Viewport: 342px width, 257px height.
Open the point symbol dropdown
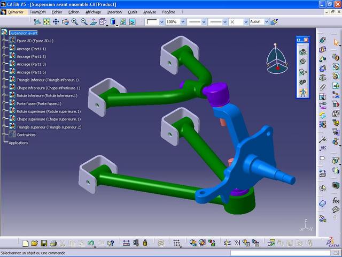click(246, 22)
